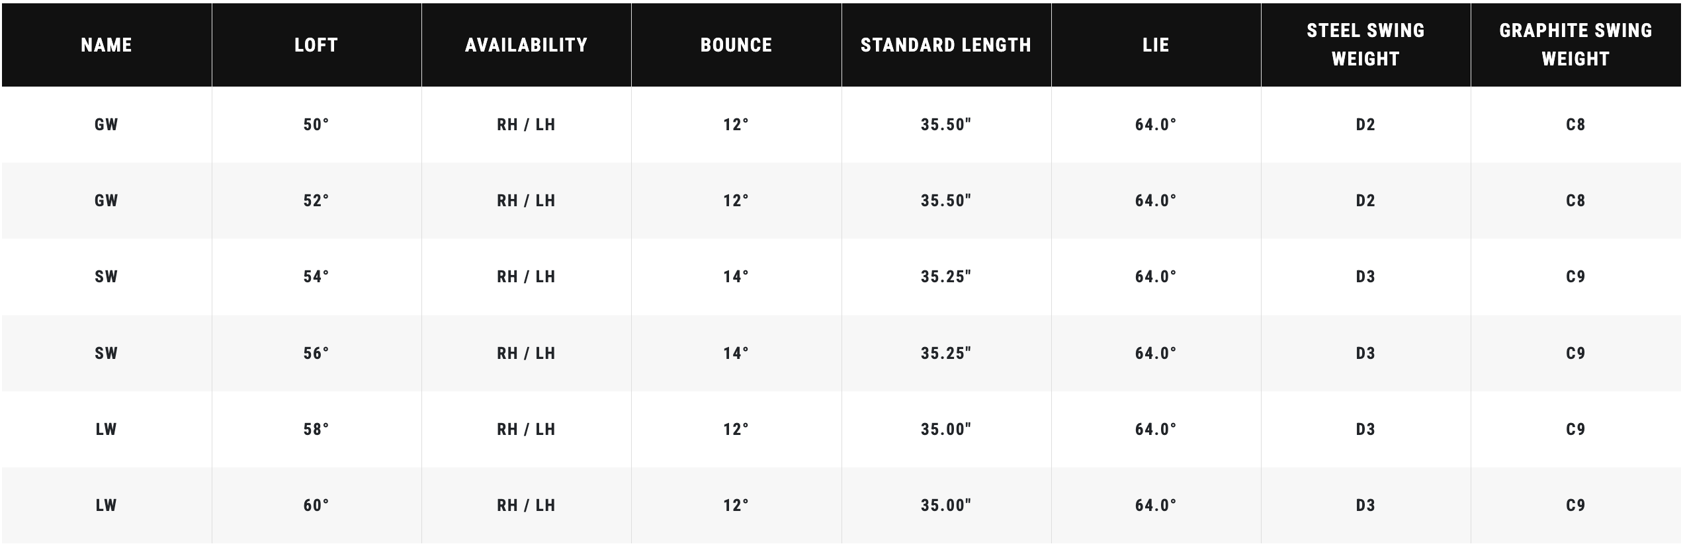The height and width of the screenshot is (546, 1683).
Task: Click the LIE column header
Action: [x=1156, y=45]
